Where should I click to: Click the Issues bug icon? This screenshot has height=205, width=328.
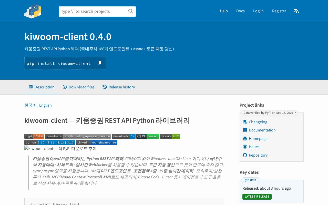coord(245,147)
